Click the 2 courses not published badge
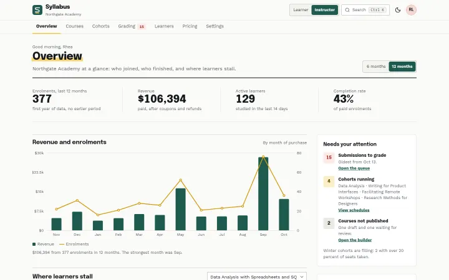Screen dimensions: 449x280 pos(329,223)
